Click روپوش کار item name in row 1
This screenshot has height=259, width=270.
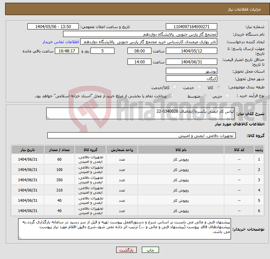(x=181, y=159)
